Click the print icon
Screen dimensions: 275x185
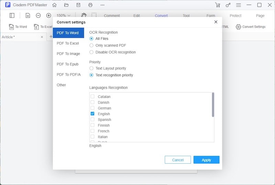click(90, 5)
